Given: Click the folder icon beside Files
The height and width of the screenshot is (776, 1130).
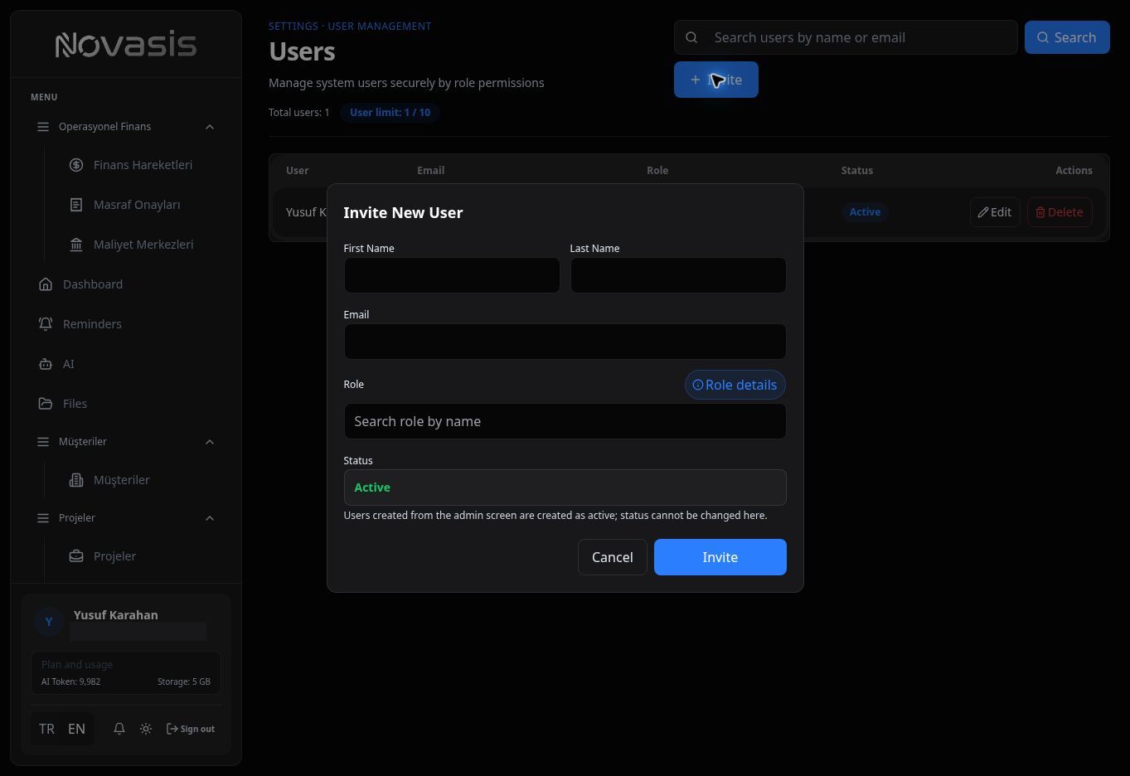Looking at the screenshot, I should point(46,404).
